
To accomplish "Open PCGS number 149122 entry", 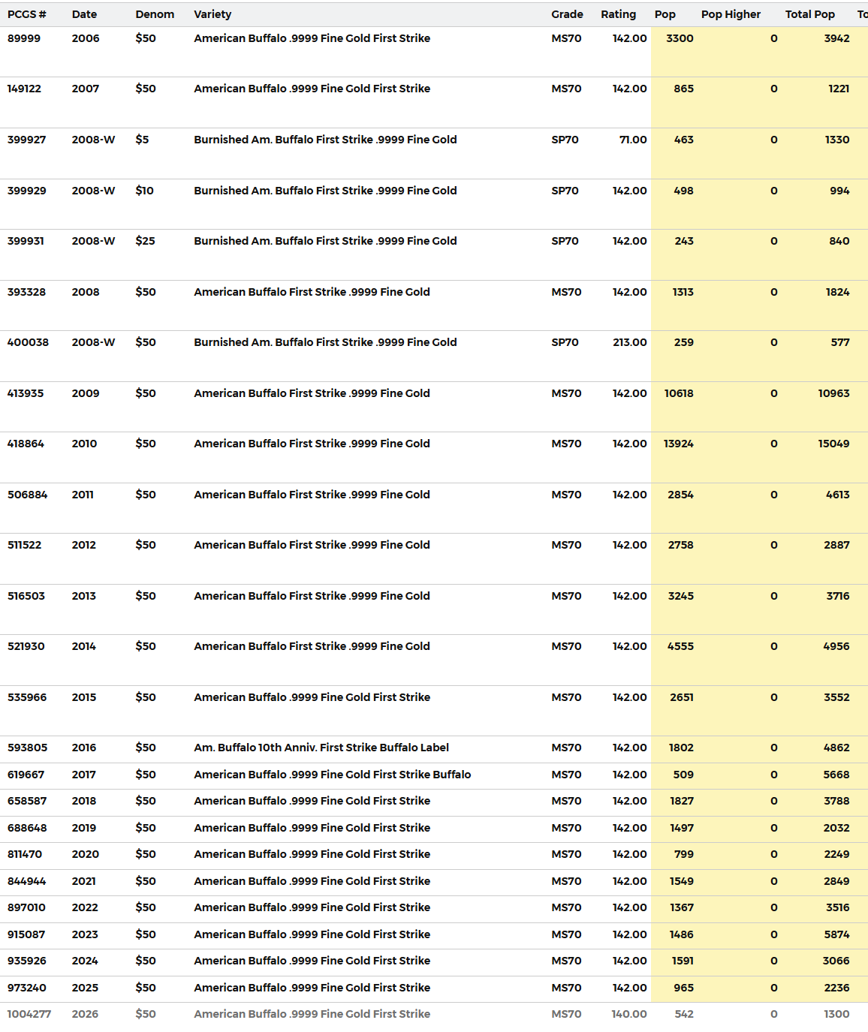I will [24, 89].
